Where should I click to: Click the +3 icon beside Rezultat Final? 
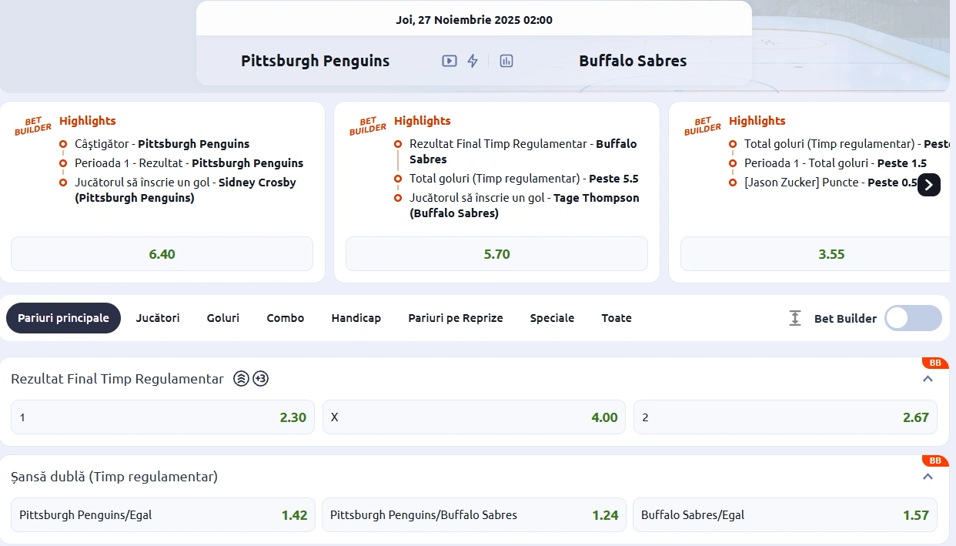(261, 379)
